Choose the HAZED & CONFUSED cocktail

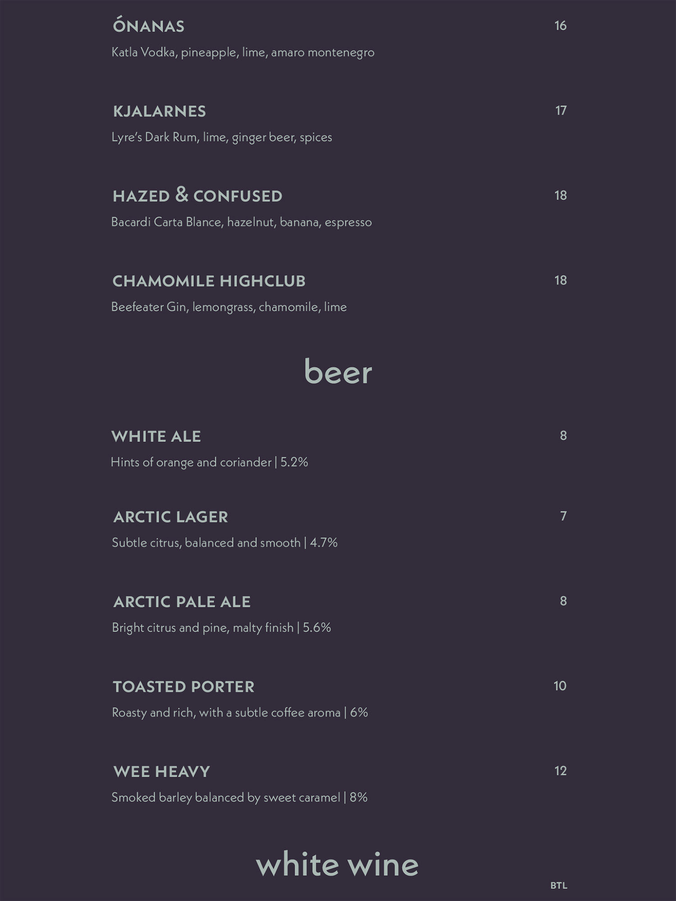197,196
